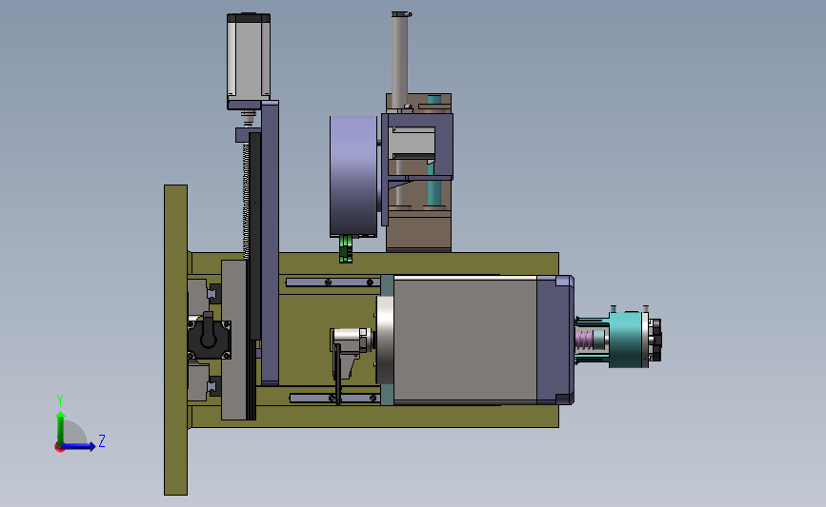The image size is (826, 507).
Task: Select the upper horizontal guide rail with screws
Action: pos(332,283)
